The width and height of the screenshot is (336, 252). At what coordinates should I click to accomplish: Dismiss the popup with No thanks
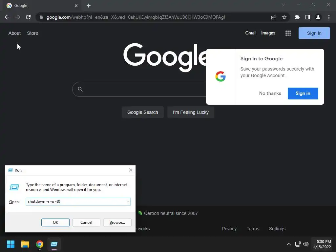click(x=270, y=93)
